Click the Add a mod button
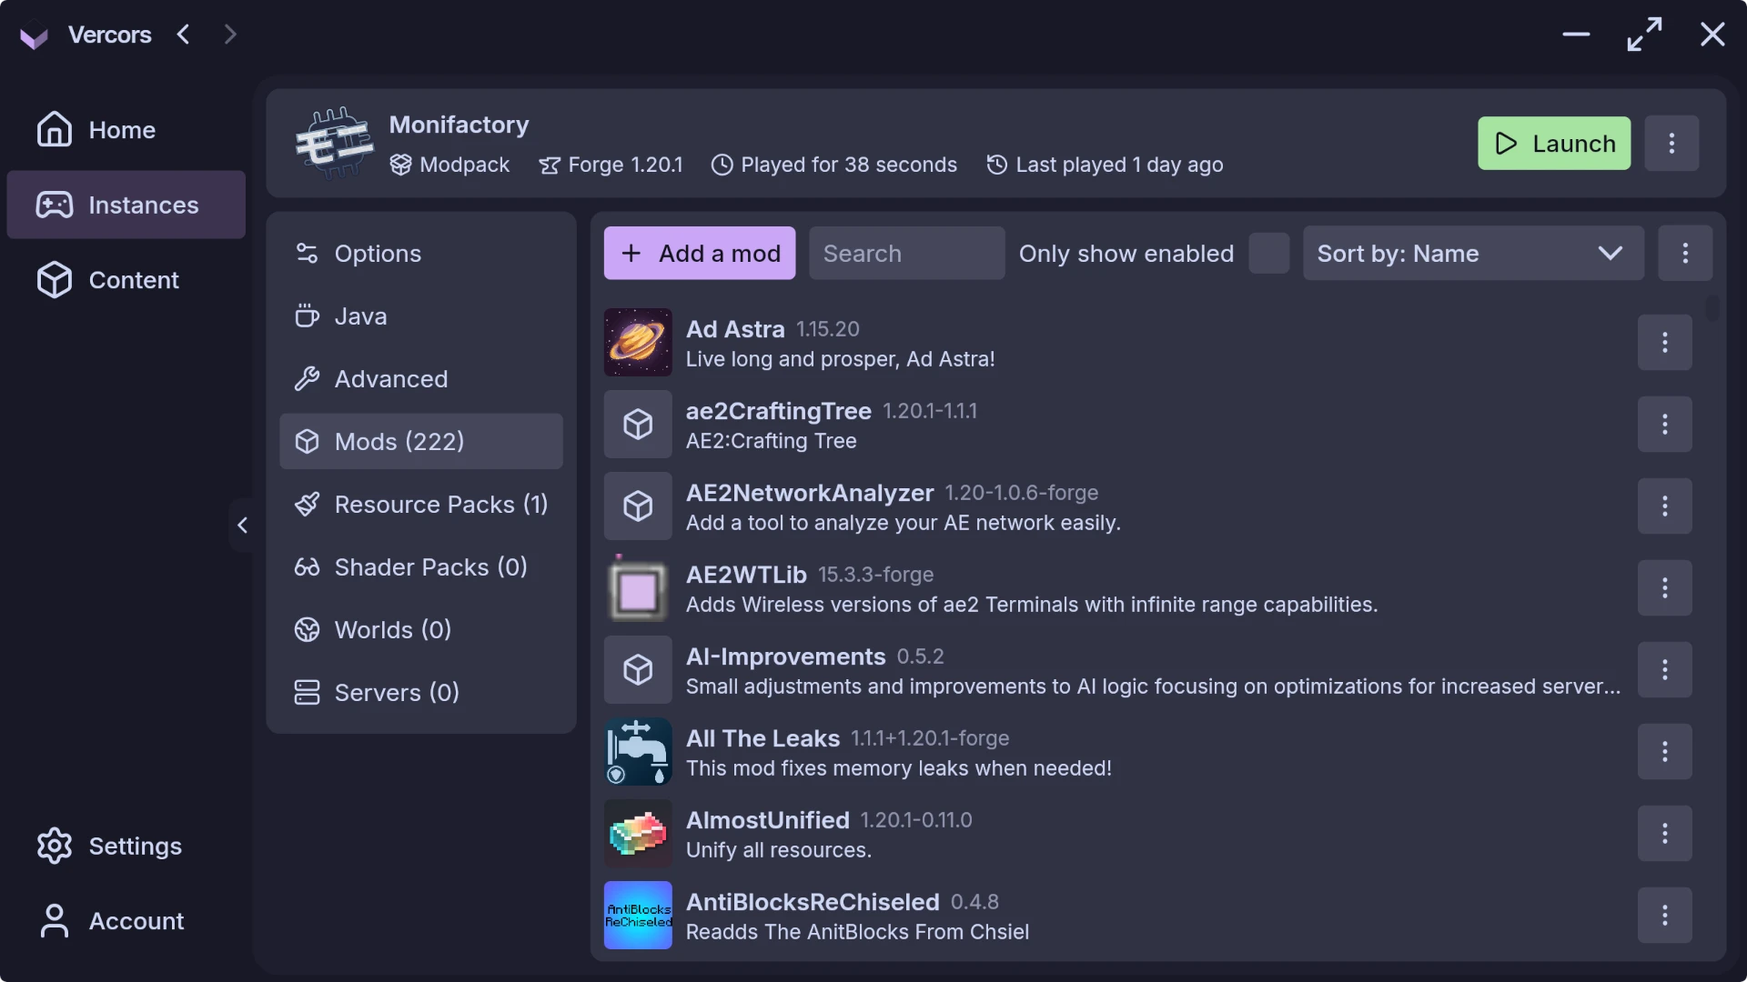The height and width of the screenshot is (982, 1747). click(700, 253)
